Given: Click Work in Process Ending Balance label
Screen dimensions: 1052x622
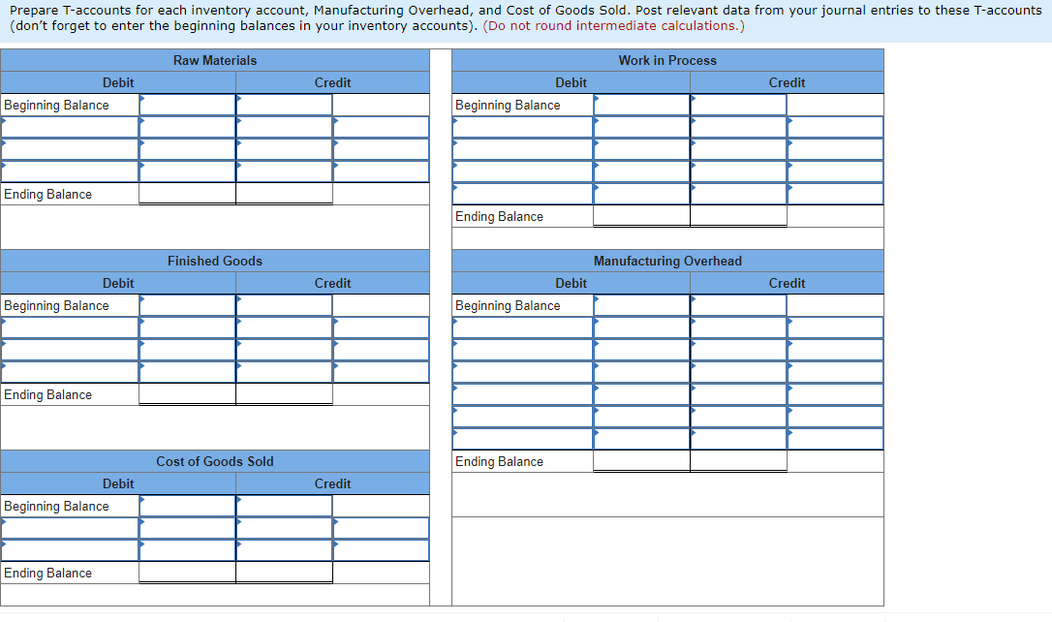Looking at the screenshot, I should pos(499,217).
